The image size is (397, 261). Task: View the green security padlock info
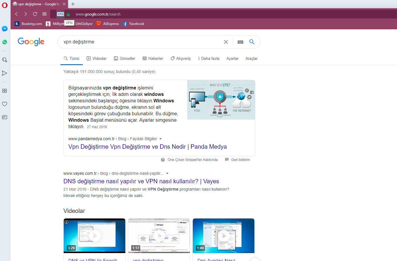click(x=68, y=14)
